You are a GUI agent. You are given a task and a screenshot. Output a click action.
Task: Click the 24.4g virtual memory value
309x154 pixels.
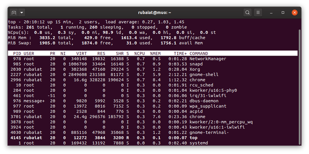tap(80, 117)
